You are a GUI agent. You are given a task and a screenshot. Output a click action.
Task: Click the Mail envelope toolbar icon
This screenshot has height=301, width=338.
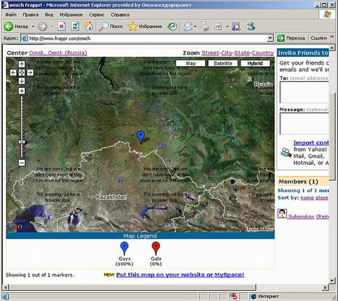coord(188,27)
